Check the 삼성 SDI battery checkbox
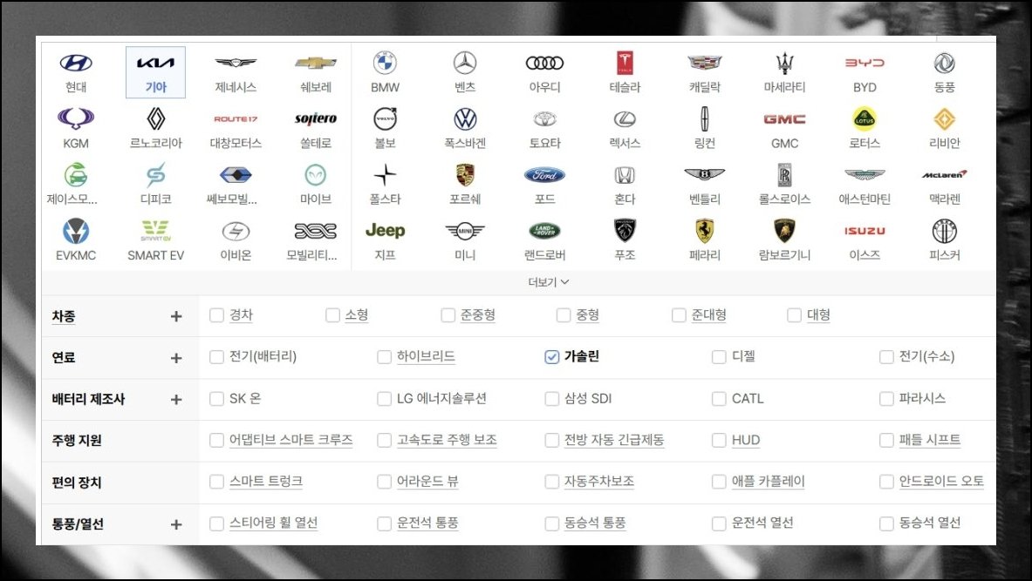This screenshot has height=581, width=1032. [552, 399]
